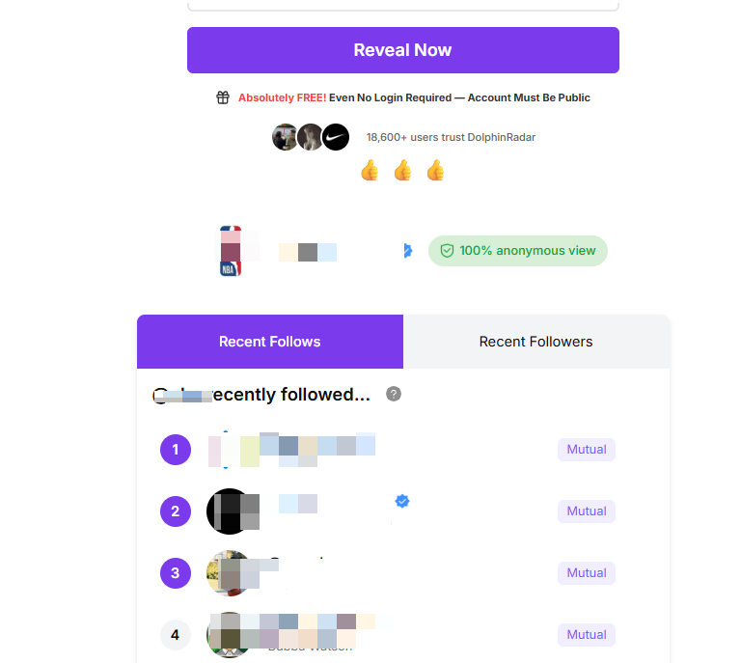741x663 pixels.
Task: Click the leftmost thumbs-up emoji
Action: 370,171
